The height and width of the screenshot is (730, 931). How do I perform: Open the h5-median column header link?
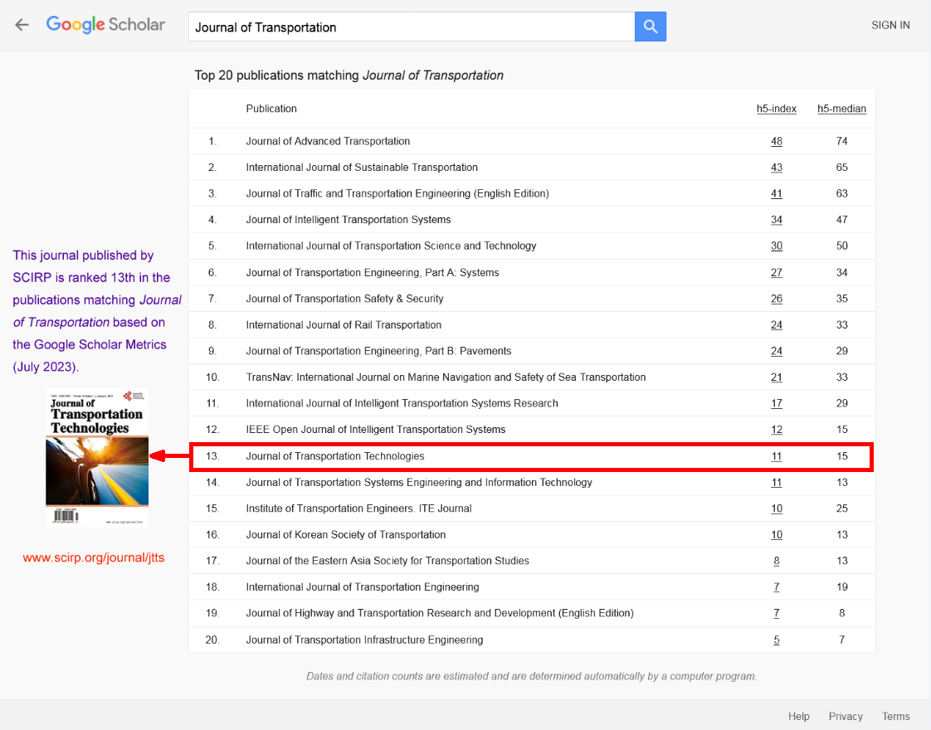(x=841, y=109)
